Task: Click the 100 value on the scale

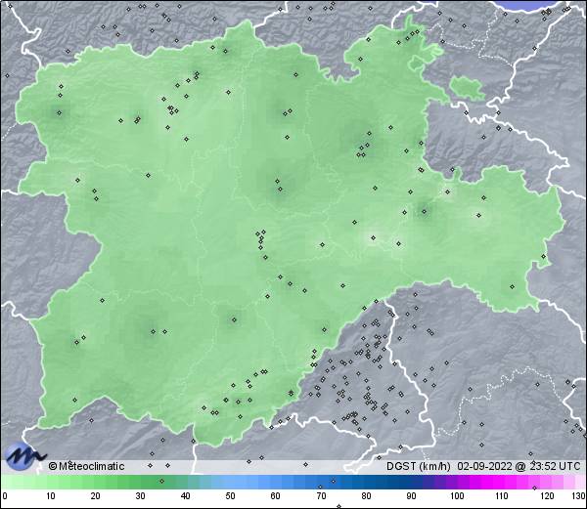Action: (457, 496)
